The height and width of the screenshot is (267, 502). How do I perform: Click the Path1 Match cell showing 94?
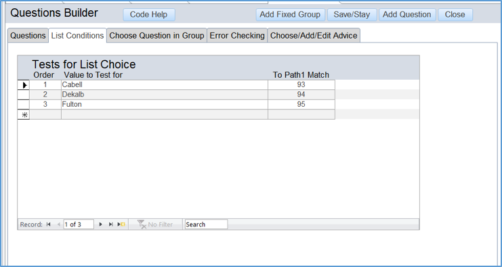tap(301, 95)
